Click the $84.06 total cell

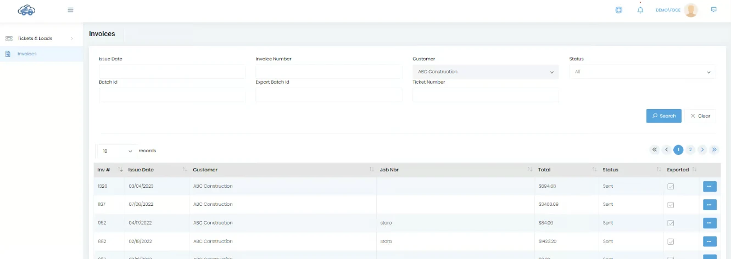click(x=567, y=223)
